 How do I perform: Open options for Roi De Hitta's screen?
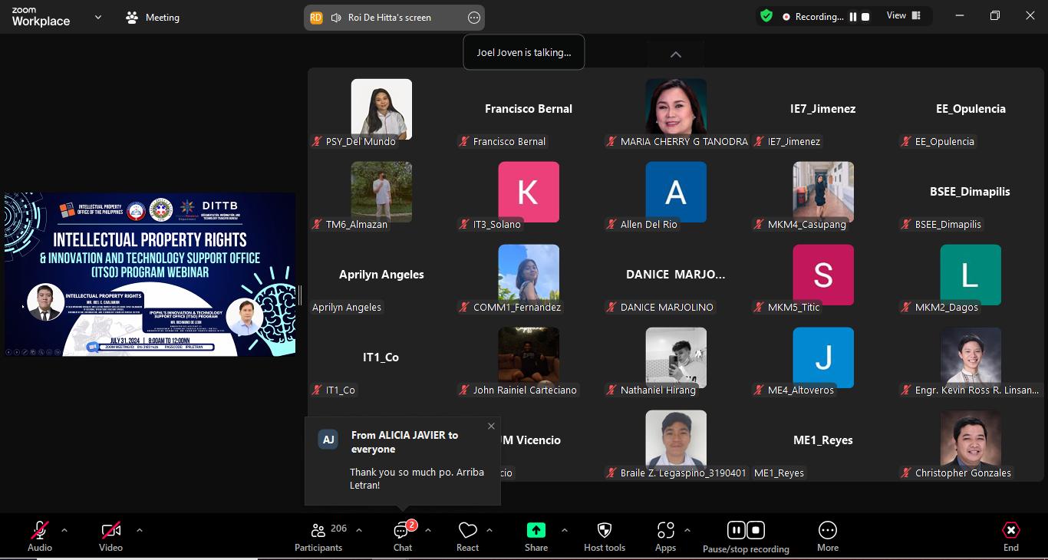tap(473, 18)
